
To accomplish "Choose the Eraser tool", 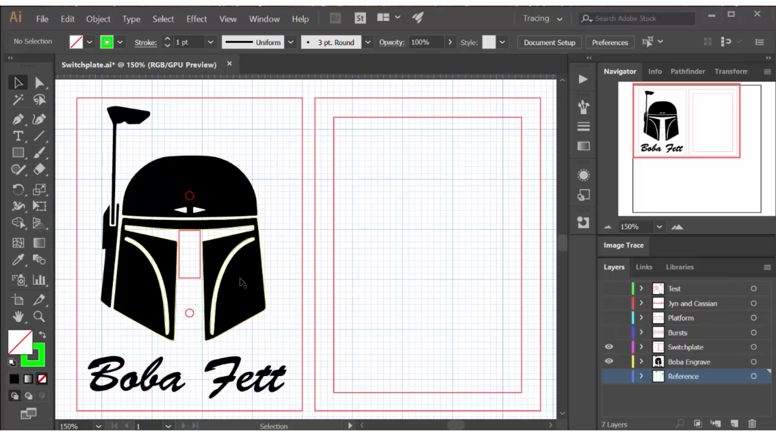I will point(39,169).
